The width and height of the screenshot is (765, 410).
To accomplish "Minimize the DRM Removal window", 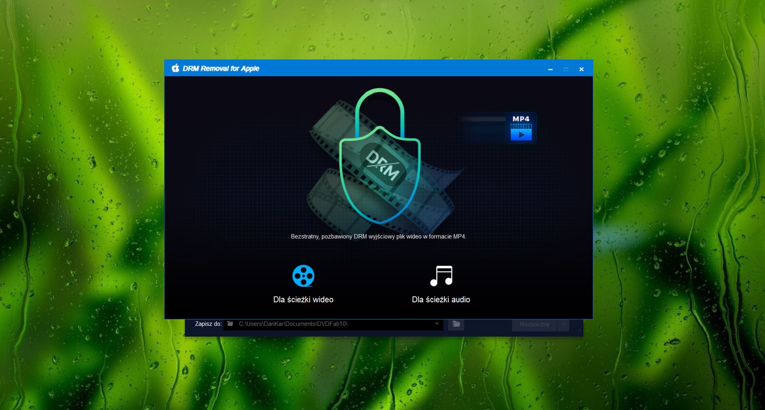I will tap(550, 69).
